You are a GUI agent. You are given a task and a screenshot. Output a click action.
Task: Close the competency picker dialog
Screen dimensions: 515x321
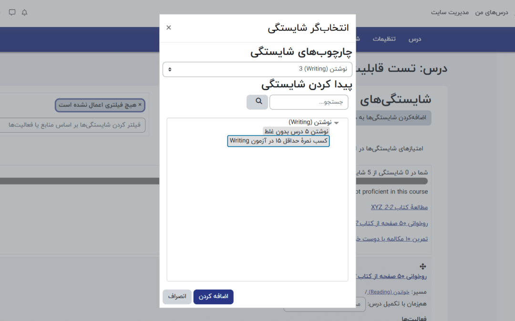[x=168, y=28]
